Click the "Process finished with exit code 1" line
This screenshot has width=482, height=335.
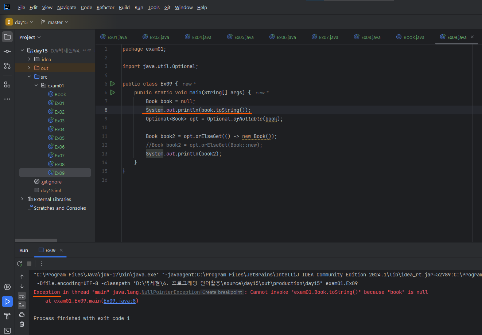[82, 318]
